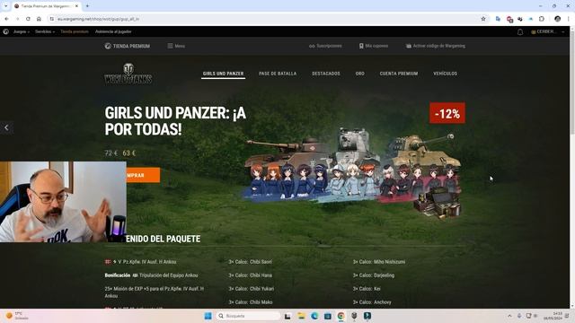Image resolution: width=575 pixels, height=323 pixels.
Task: Click V Pz.Kpfw. IV Ausf. H Ankou item
Action: pyautogui.click(x=140, y=262)
